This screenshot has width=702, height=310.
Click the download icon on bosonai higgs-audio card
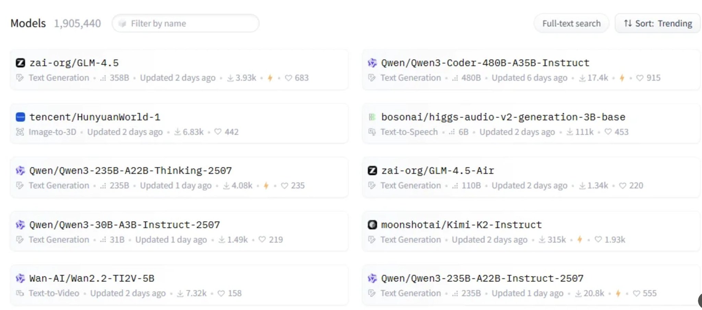click(x=570, y=132)
